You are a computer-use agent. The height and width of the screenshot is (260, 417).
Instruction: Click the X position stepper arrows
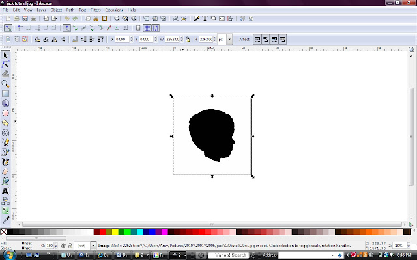click(131, 39)
